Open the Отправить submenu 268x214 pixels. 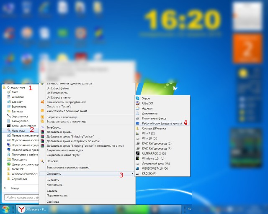(87, 174)
